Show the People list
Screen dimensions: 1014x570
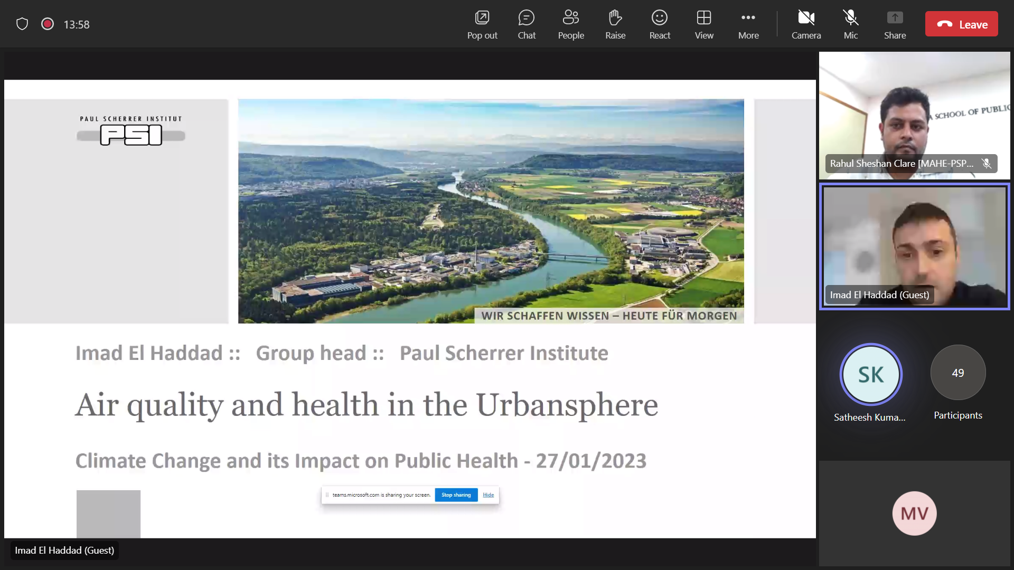pyautogui.click(x=570, y=24)
